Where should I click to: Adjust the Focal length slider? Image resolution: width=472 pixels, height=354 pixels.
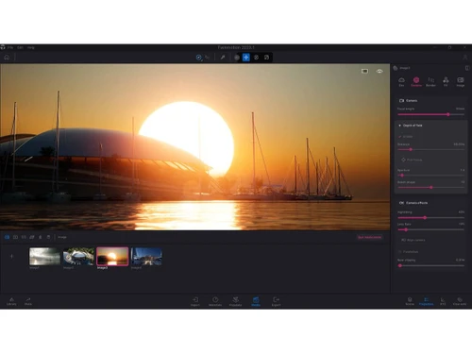click(430, 114)
